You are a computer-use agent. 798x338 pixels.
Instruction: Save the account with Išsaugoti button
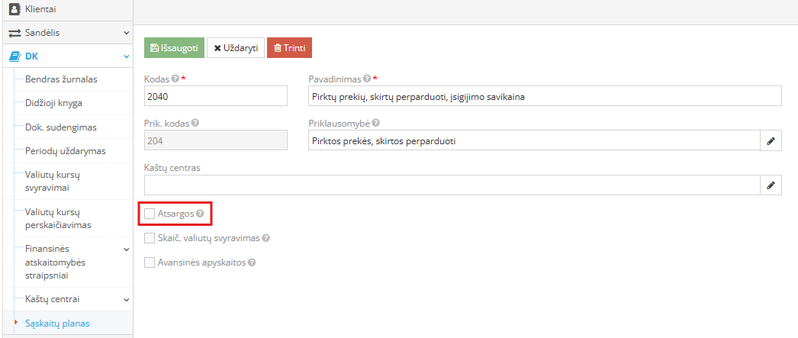[x=174, y=48]
